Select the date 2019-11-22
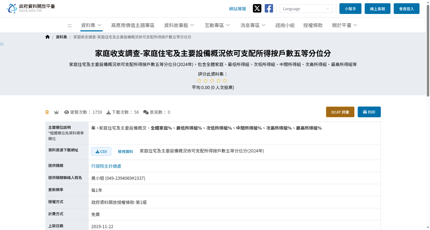430x230 pixels. [x=102, y=227]
